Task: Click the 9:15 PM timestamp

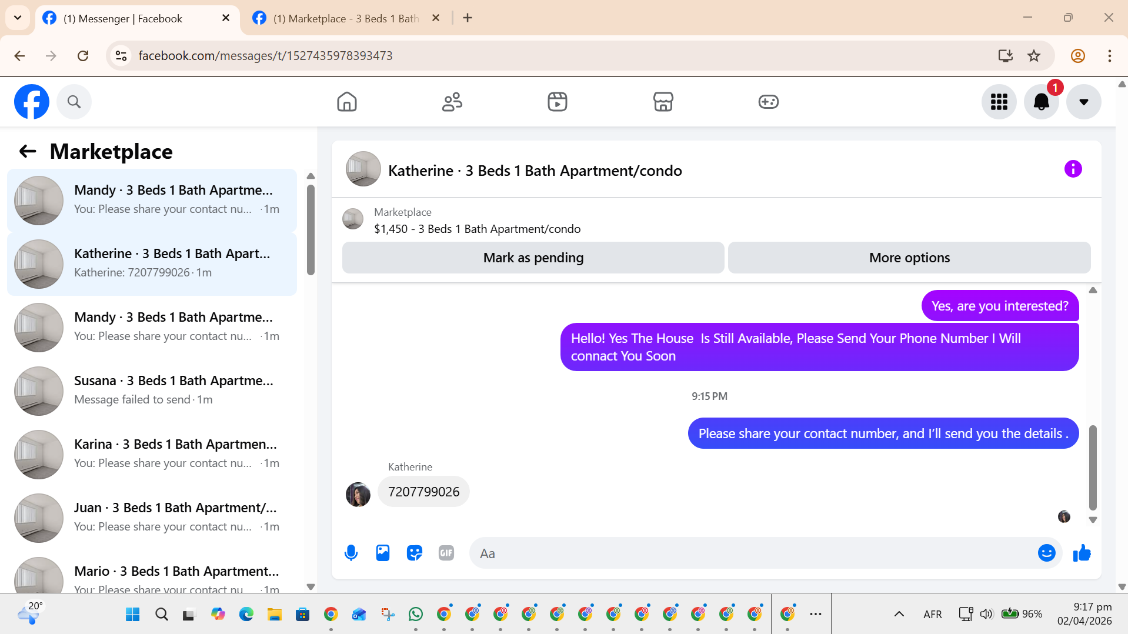Action: click(709, 396)
